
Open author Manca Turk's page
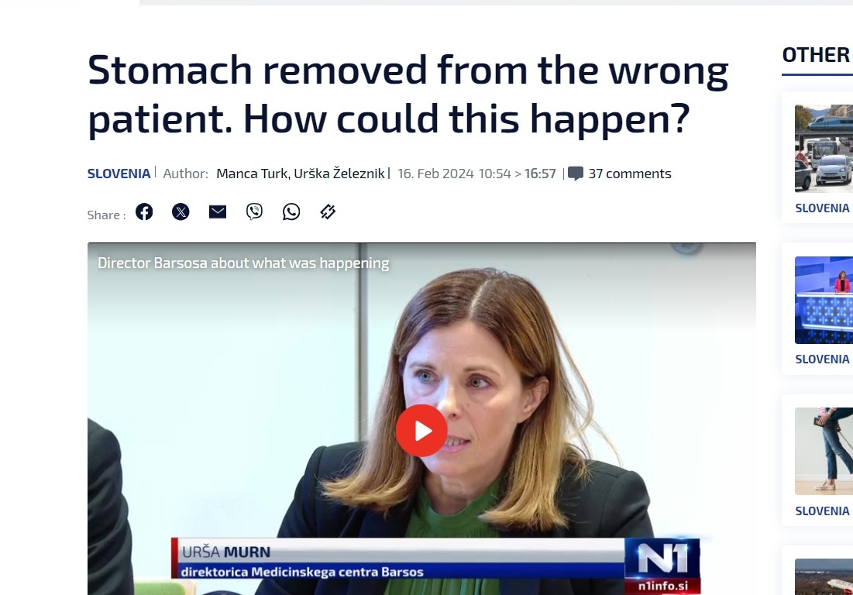252,174
